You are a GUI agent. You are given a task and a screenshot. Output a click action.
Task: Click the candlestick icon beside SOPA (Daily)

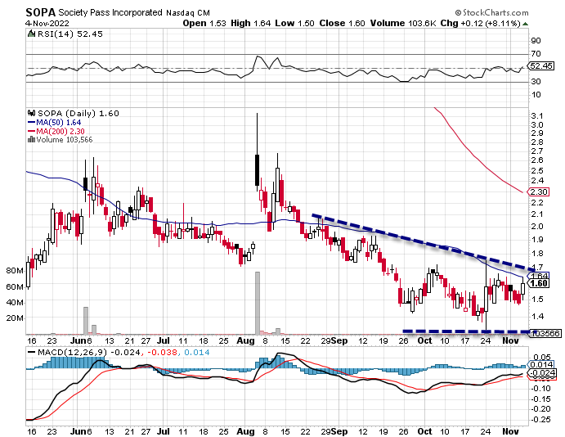point(32,113)
